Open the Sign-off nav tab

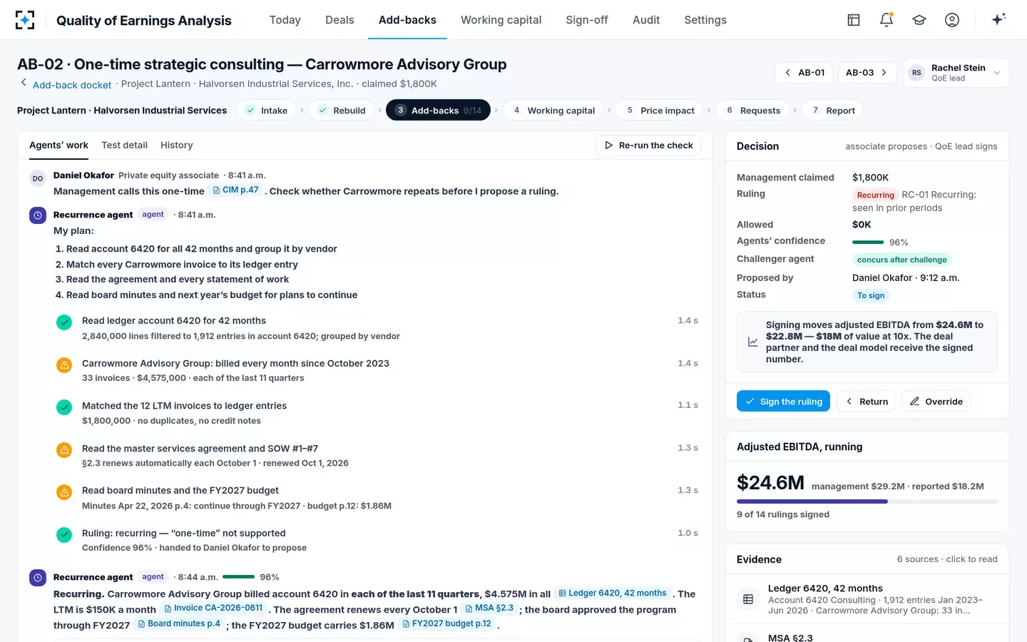click(x=587, y=20)
